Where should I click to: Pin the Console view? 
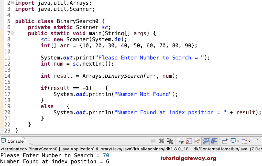(x=225, y=141)
